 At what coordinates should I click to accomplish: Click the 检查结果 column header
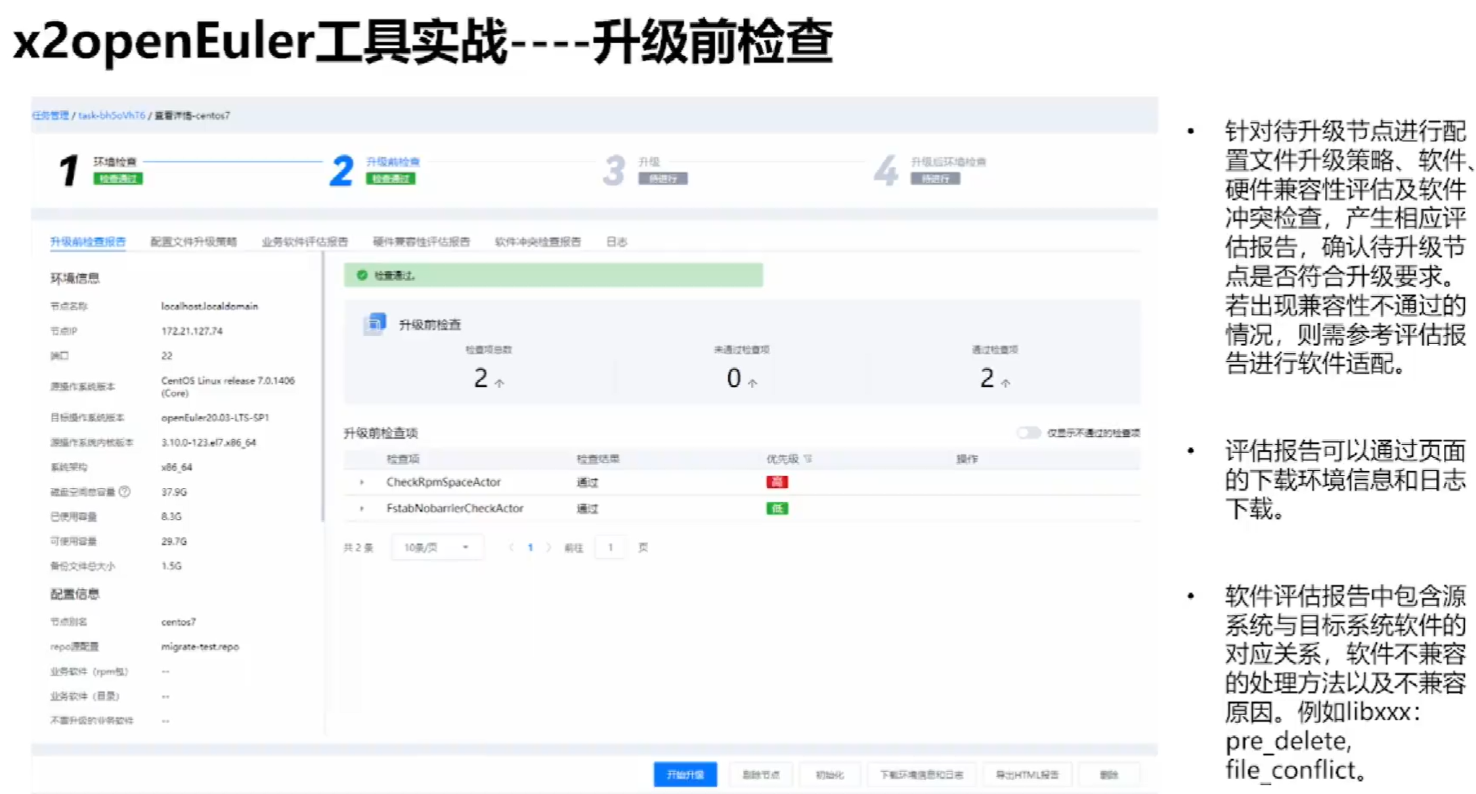(597, 459)
